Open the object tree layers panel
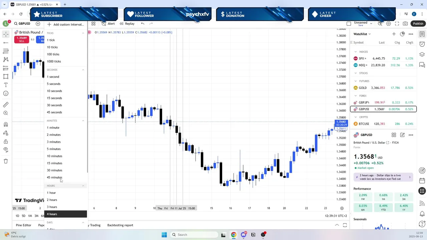 point(422,54)
